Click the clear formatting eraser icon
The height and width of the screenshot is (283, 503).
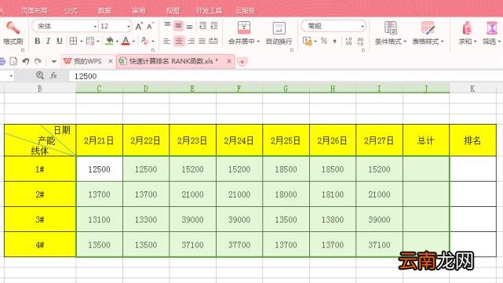click(144, 41)
